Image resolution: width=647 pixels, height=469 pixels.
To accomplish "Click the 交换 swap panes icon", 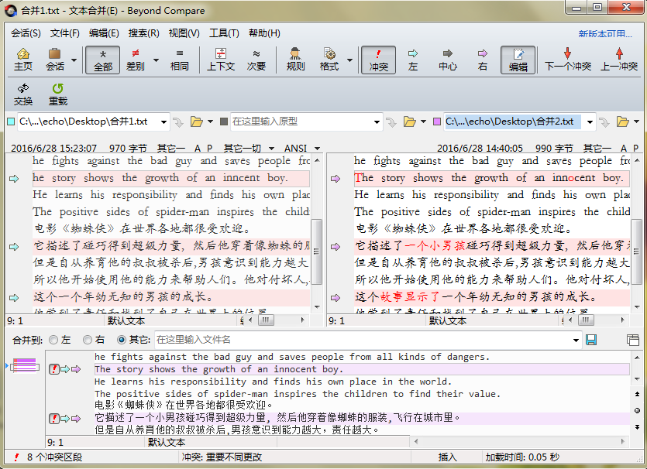I will 23,94.
